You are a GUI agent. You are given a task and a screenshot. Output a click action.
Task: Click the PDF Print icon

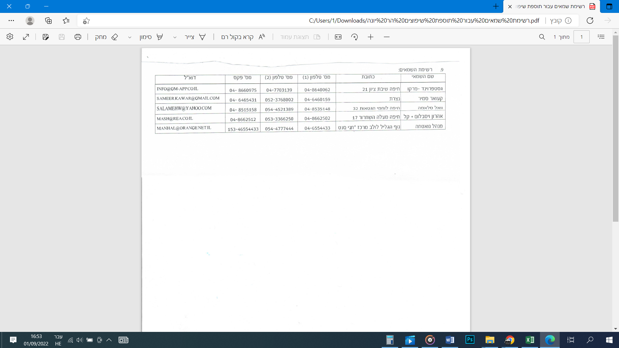pyautogui.click(x=78, y=37)
